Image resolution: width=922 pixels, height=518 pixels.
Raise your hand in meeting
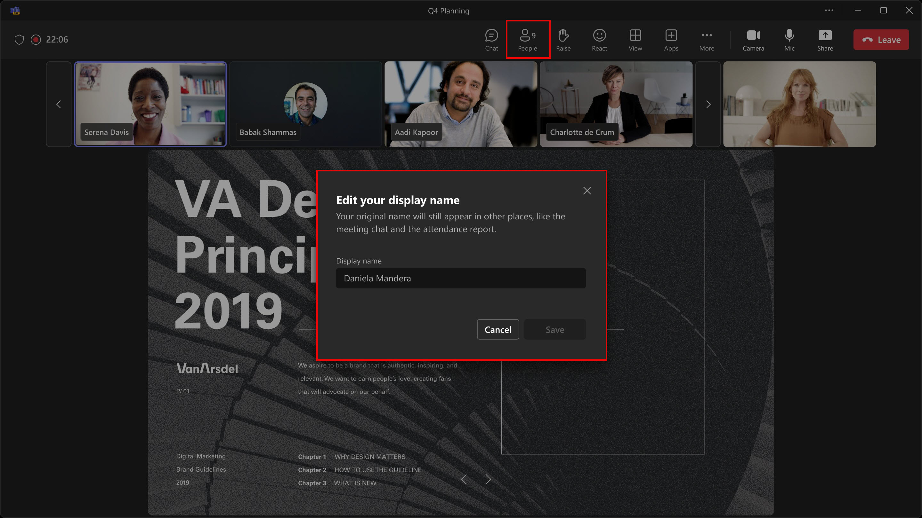click(563, 40)
